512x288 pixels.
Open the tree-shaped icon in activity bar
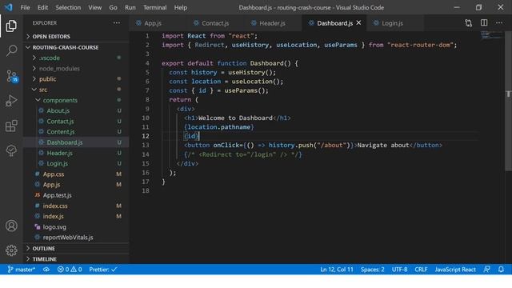coord(11,150)
